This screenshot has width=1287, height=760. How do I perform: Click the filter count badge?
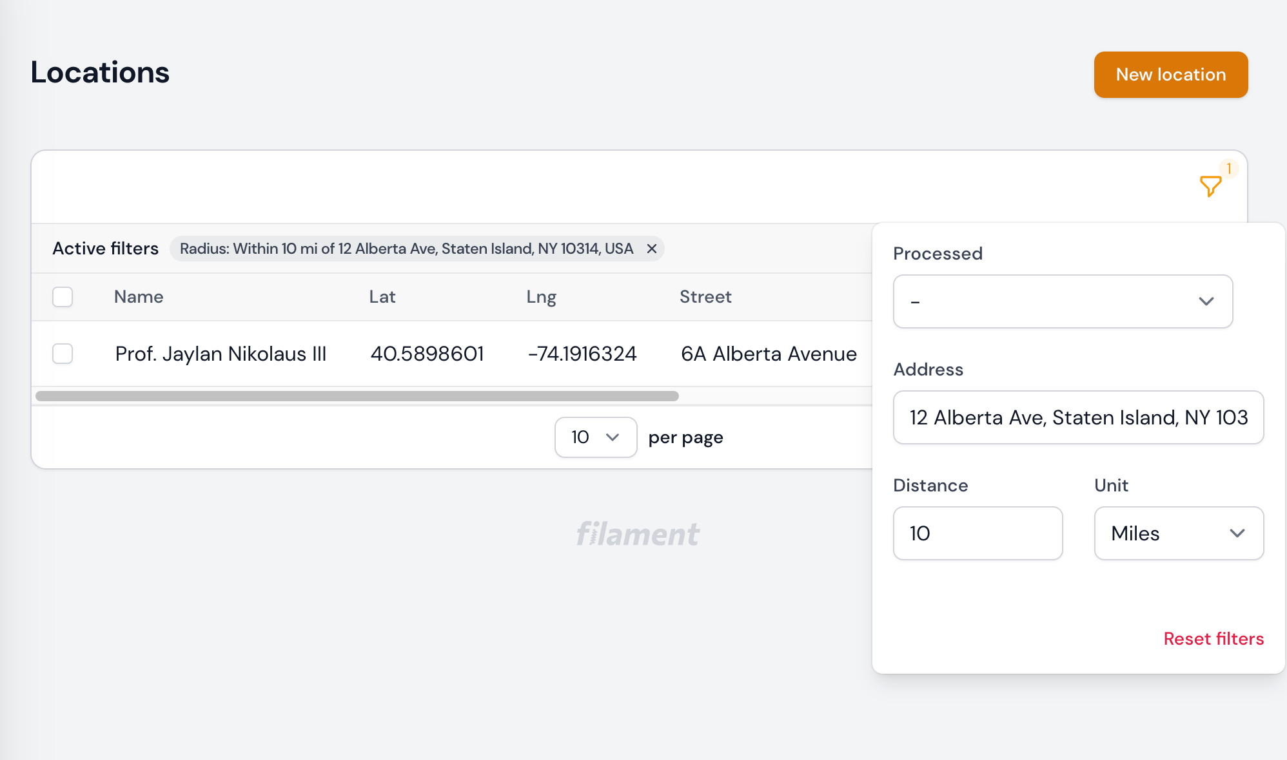1229,169
